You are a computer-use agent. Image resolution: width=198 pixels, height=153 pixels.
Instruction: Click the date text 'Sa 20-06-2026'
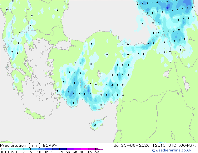coord(131,146)
